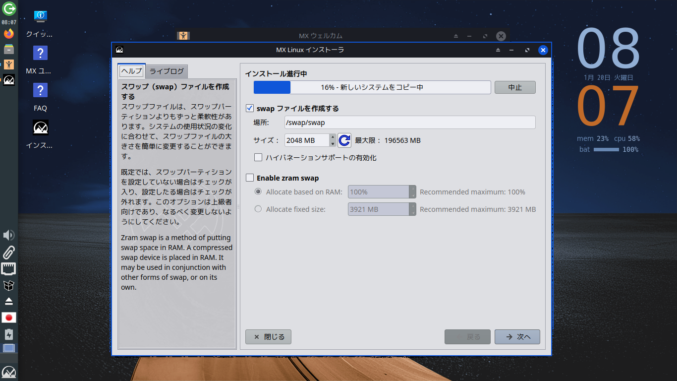
Task: Open the MX start menu logo
Action: pos(9,372)
